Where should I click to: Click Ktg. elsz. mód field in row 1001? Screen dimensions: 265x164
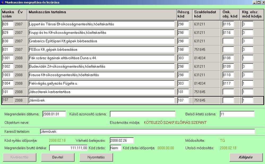(248, 58)
